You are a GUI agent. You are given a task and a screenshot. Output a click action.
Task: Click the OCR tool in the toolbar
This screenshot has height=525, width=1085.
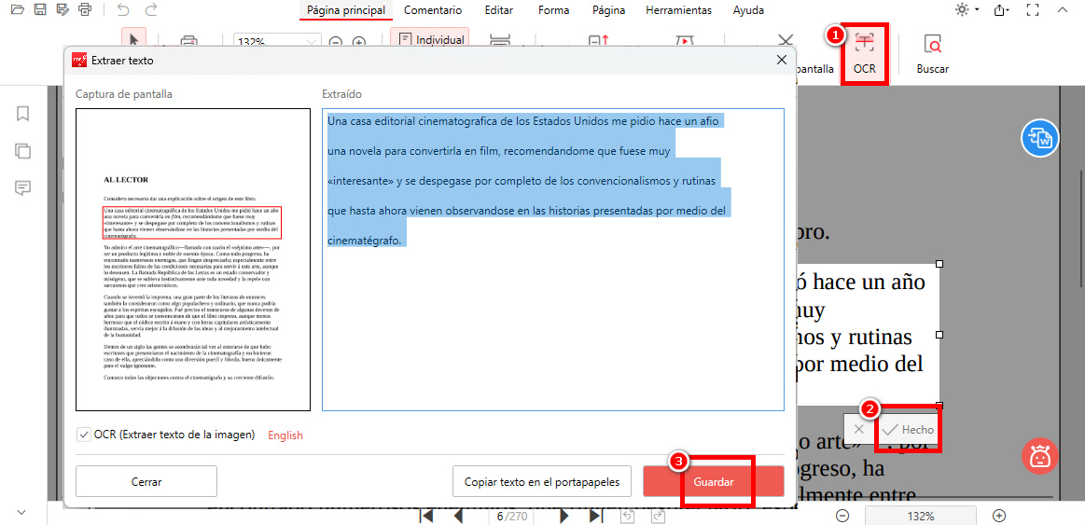point(864,53)
